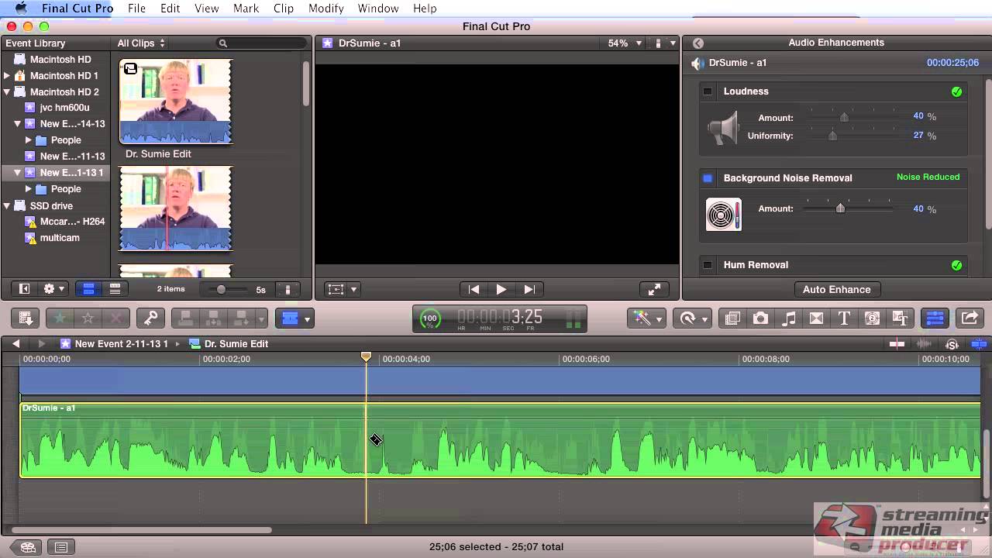Open viewer zoom 54% dropdown
The width and height of the screenshot is (992, 558).
[x=625, y=43]
